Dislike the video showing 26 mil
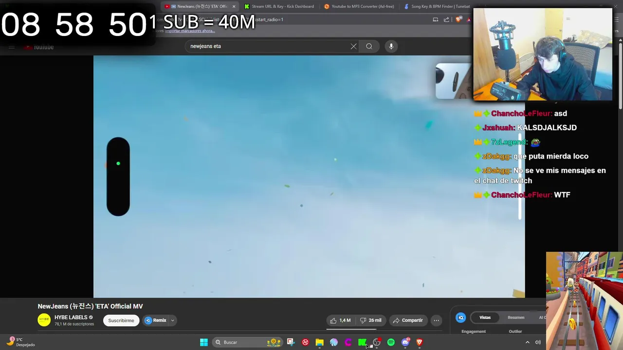 click(370, 320)
